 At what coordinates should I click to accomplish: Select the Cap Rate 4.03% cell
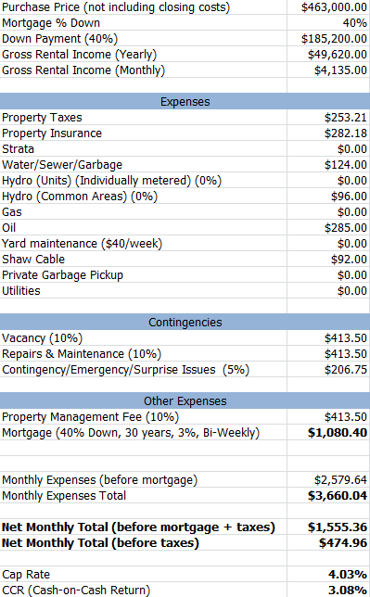[328, 574]
